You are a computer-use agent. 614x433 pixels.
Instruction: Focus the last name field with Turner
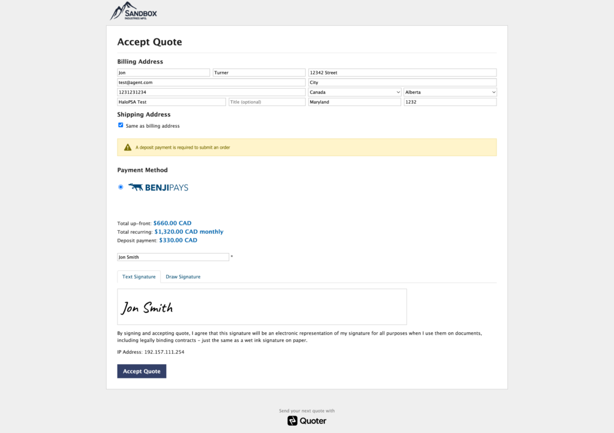point(259,73)
